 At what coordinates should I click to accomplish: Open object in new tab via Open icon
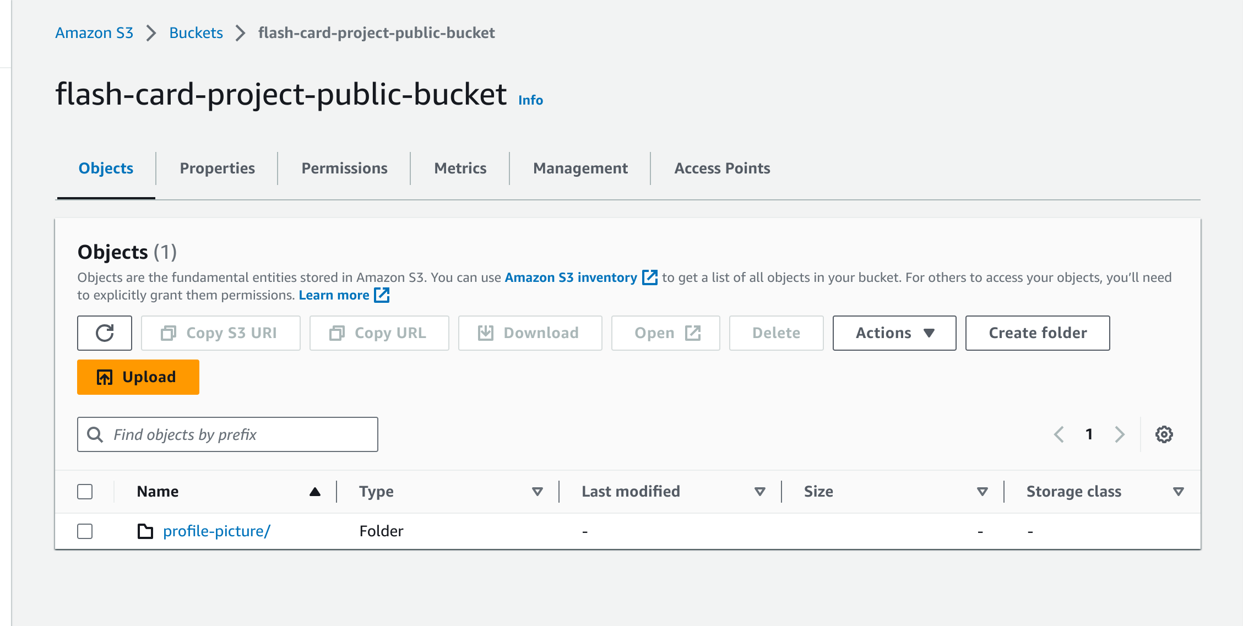[x=693, y=333]
